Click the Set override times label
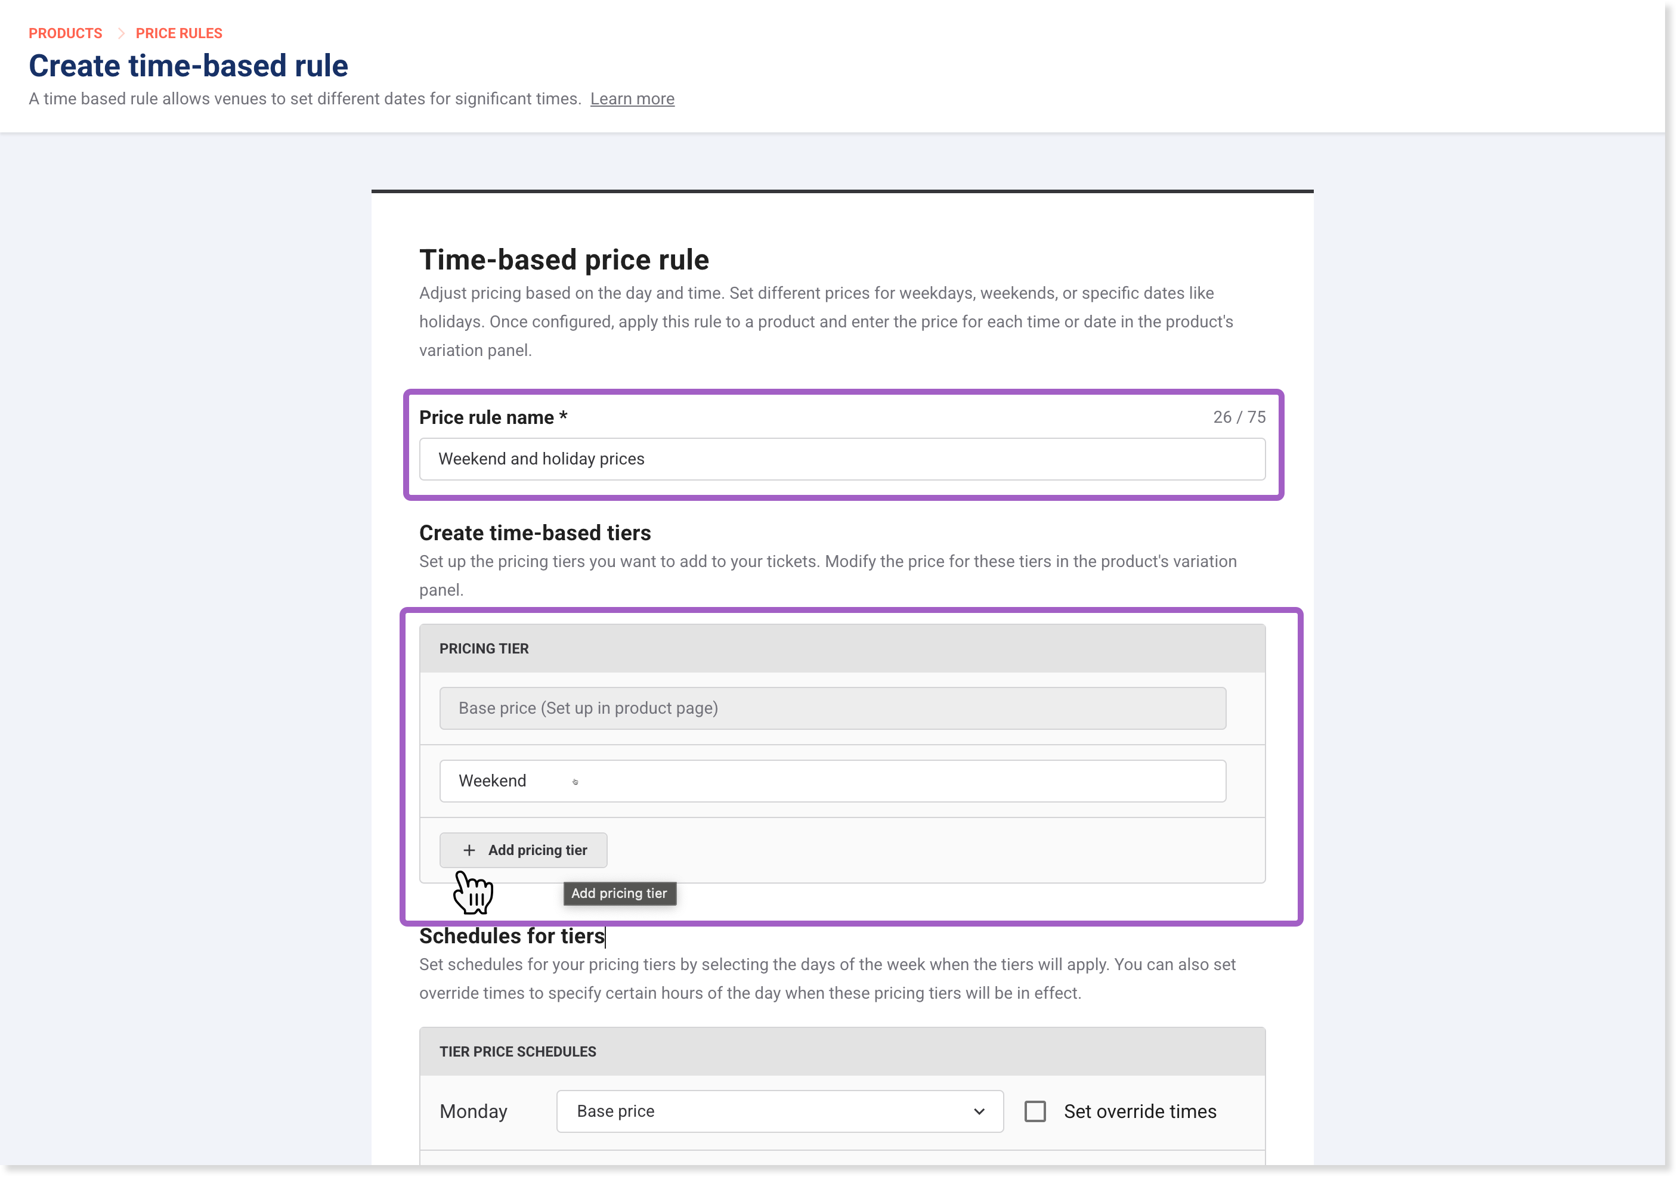Viewport: 1677px width, 1177px height. [1140, 1111]
